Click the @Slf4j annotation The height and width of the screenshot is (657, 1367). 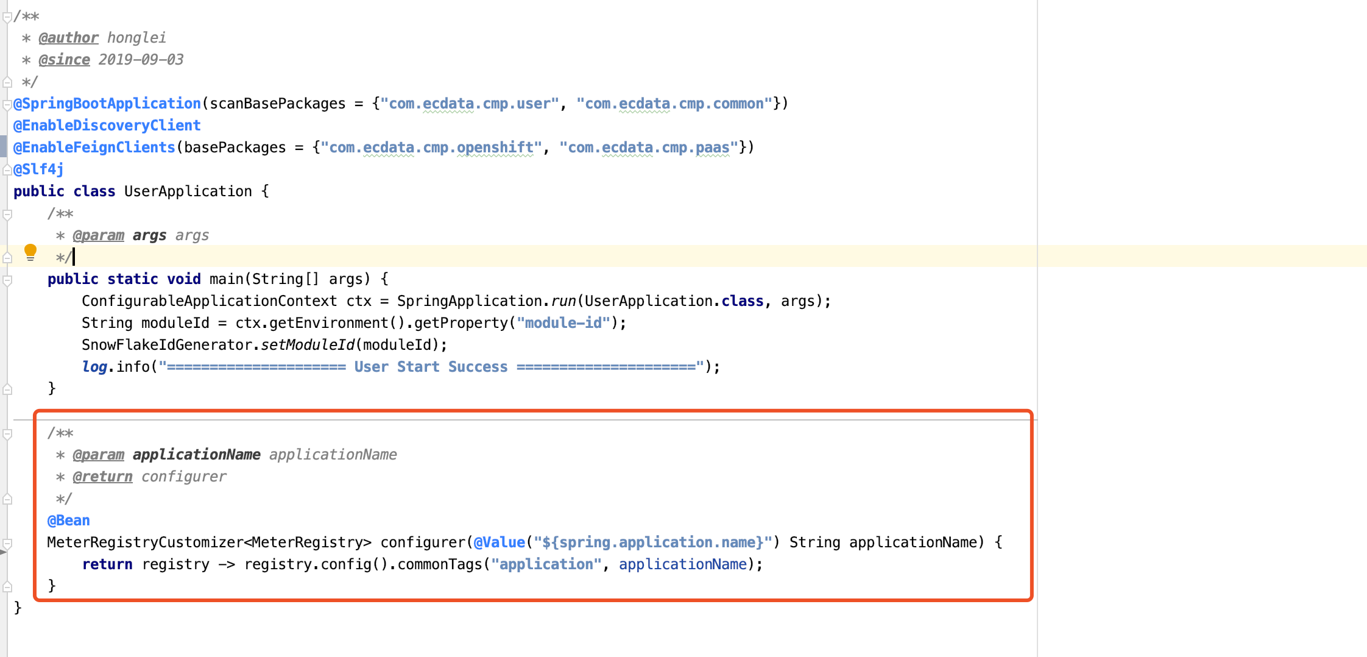click(x=38, y=169)
